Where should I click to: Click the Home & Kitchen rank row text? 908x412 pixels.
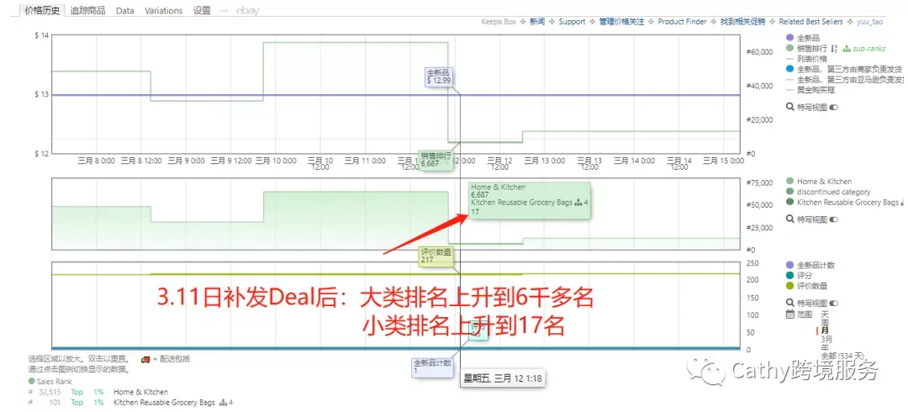point(140,393)
